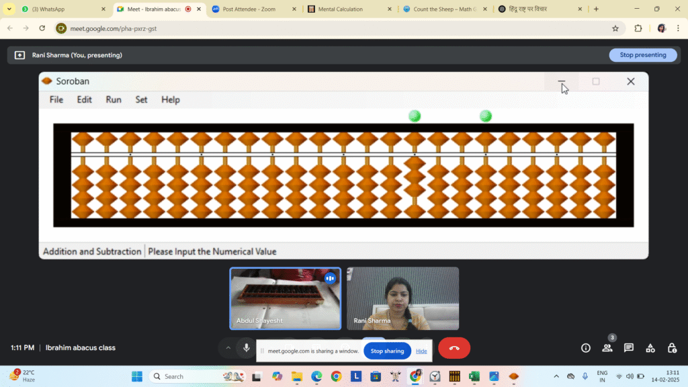Mute the microphone in Meet
The width and height of the screenshot is (688, 387).
click(x=247, y=348)
